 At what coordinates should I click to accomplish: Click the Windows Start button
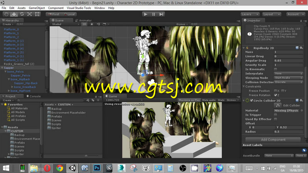[x=6, y=168]
